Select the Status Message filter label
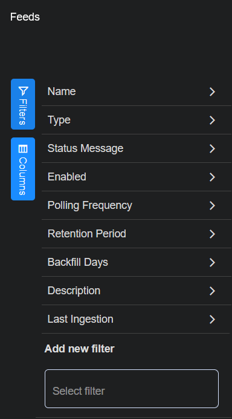The height and width of the screenshot is (419, 232). click(x=85, y=148)
